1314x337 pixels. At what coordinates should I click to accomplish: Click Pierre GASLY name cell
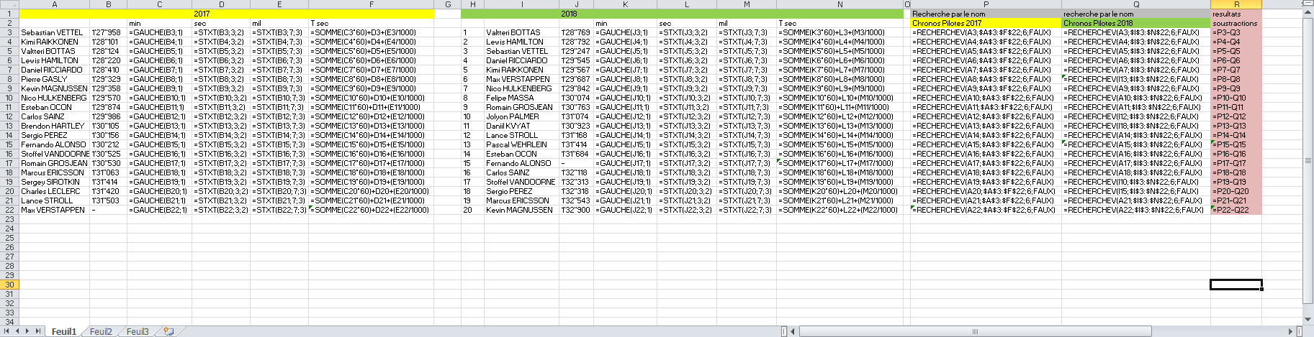(x=55, y=79)
